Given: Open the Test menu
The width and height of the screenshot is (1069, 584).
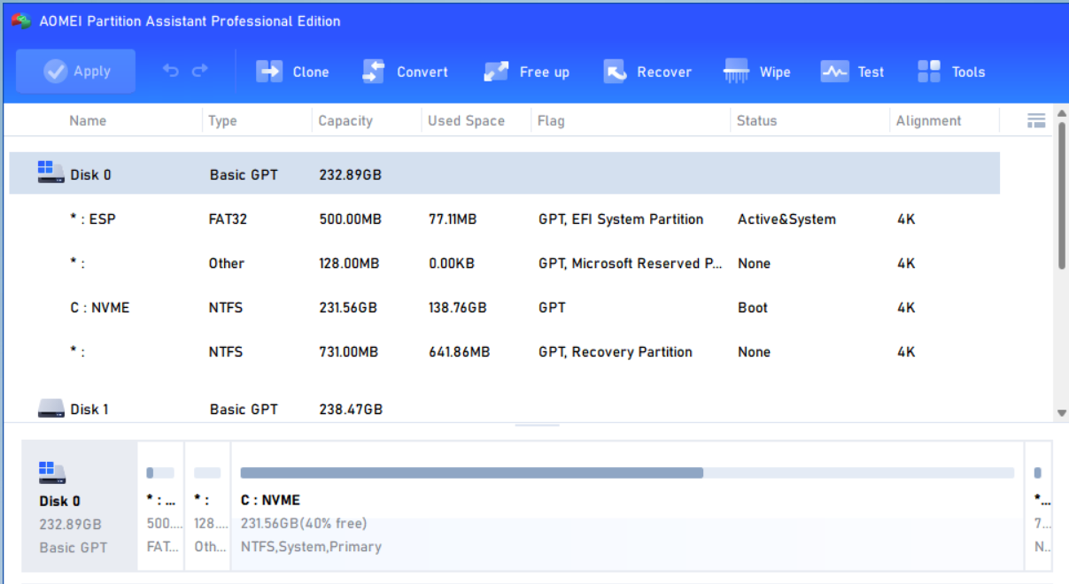Looking at the screenshot, I should click(852, 73).
